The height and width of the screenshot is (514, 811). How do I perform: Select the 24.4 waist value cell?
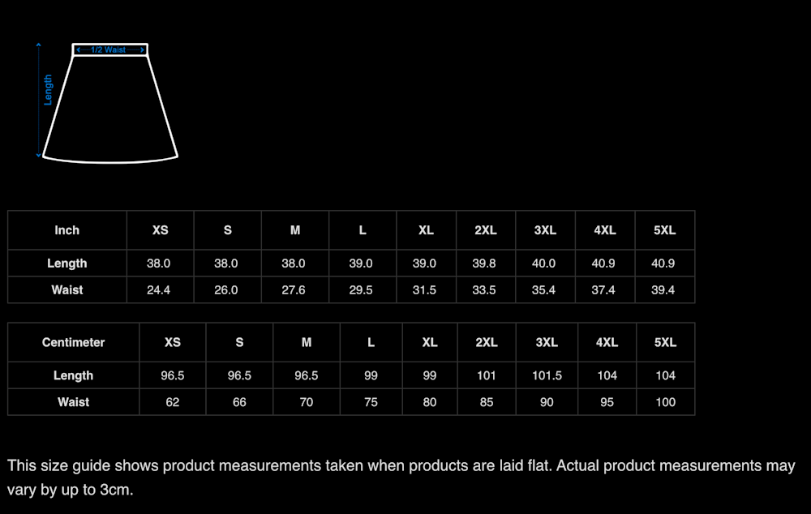click(159, 289)
